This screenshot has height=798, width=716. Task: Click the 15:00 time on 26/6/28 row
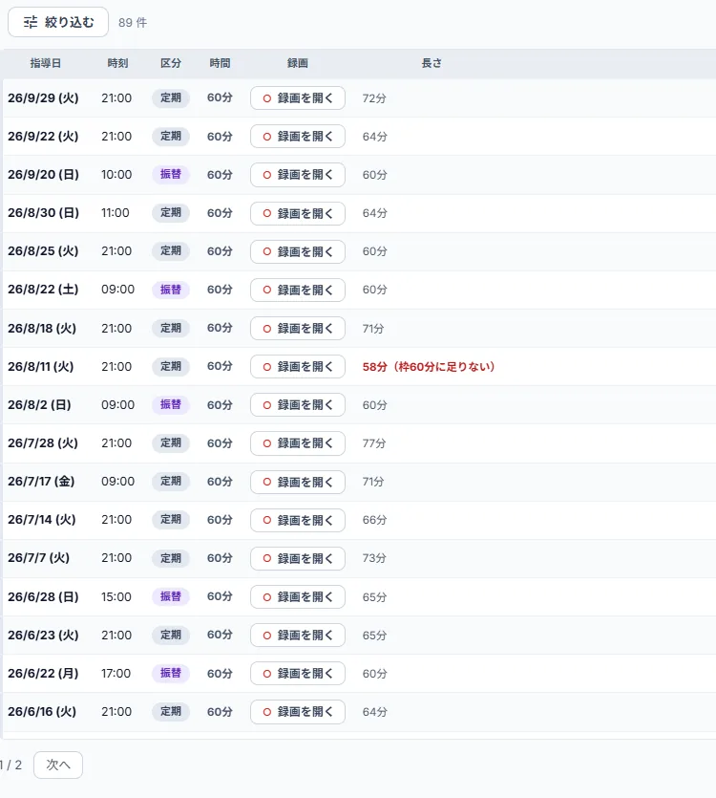(116, 596)
